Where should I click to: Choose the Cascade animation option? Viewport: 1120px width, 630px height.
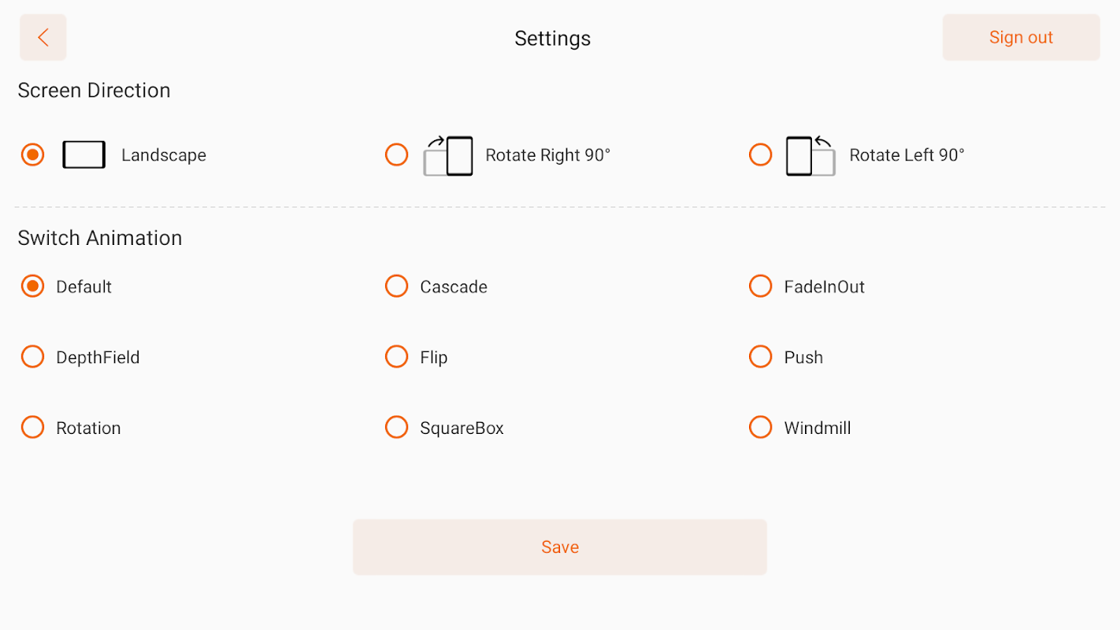pos(396,286)
